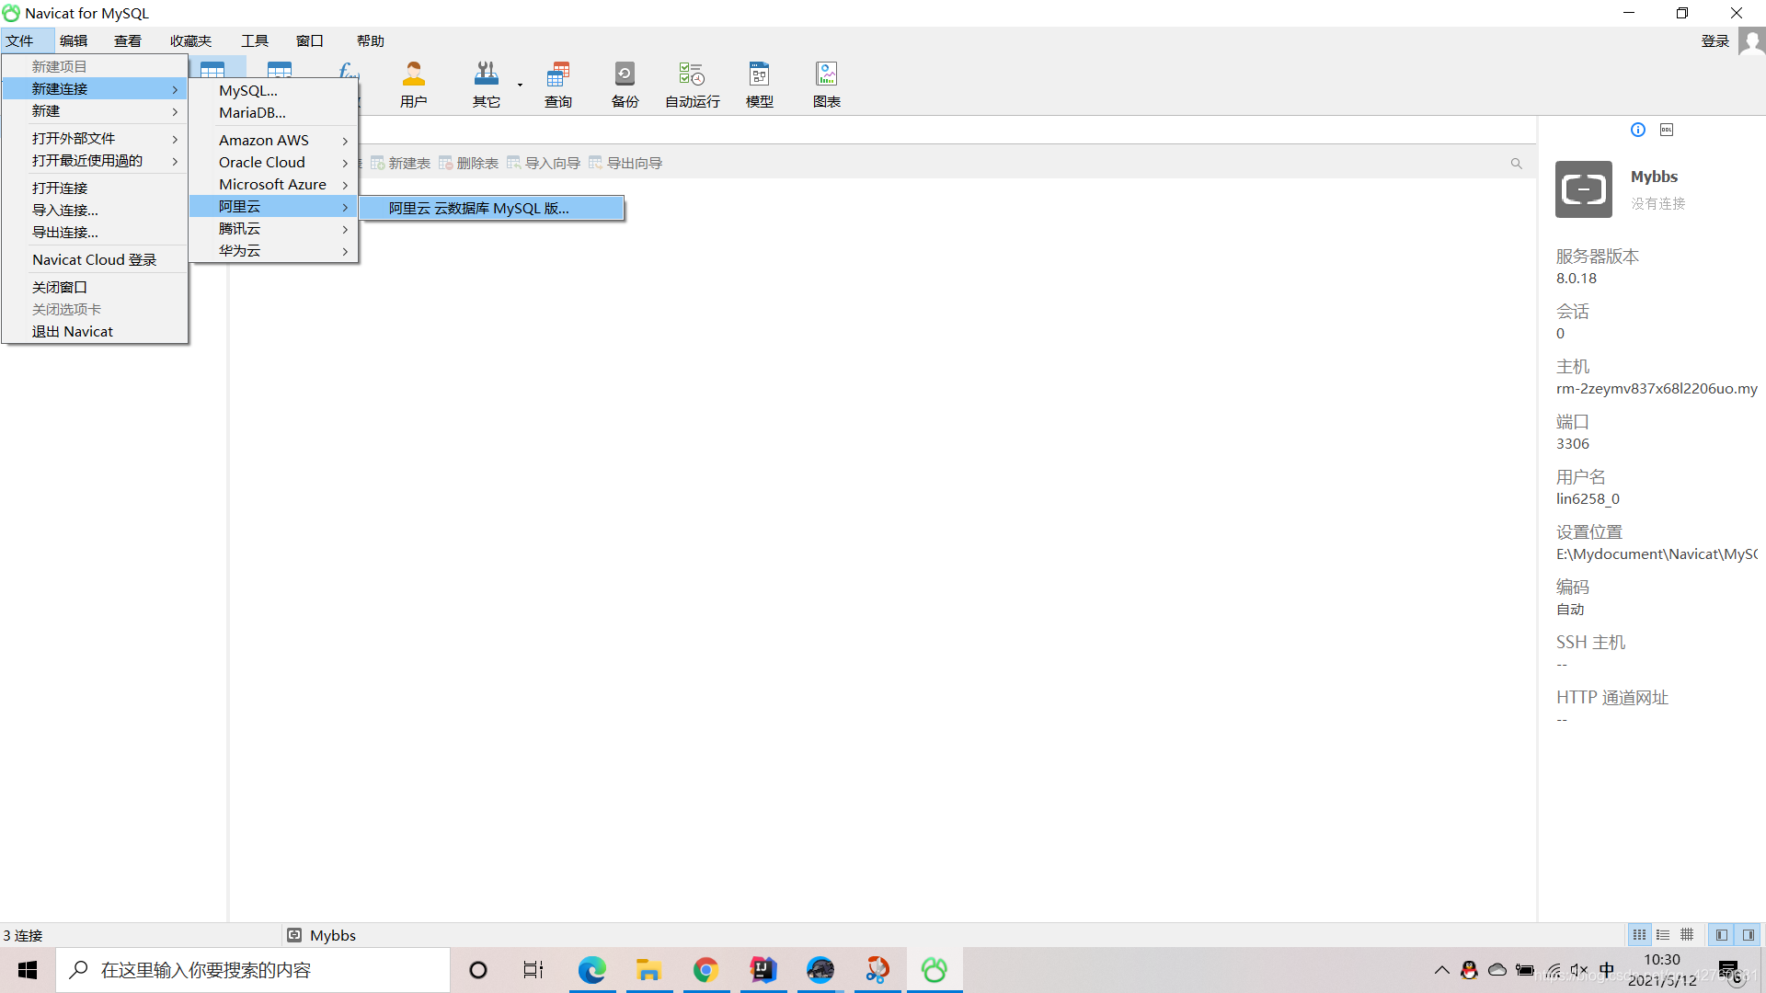The height and width of the screenshot is (993, 1766).
Task: Click the Wi-Fi network tray icon
Action: click(x=1553, y=970)
